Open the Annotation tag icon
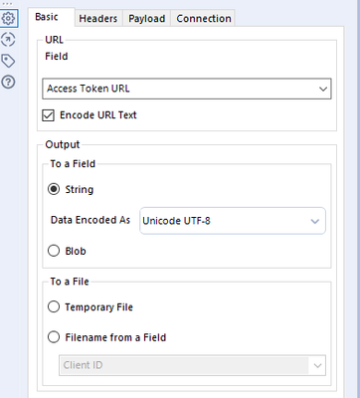 8,61
